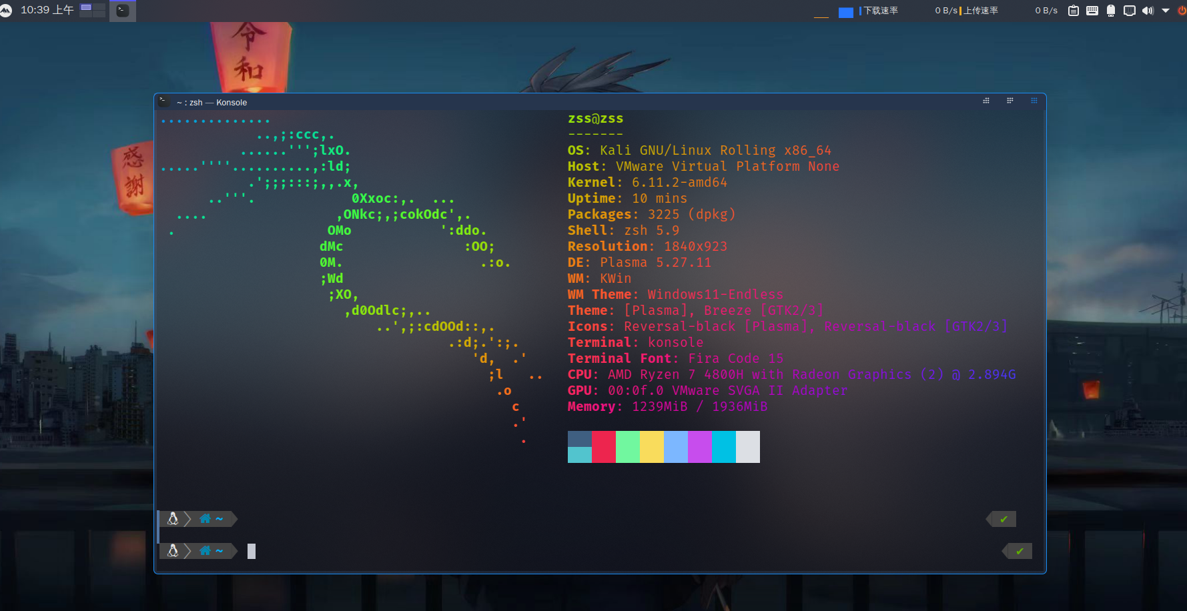Mute the system volume via the speaker icon

pyautogui.click(x=1148, y=11)
